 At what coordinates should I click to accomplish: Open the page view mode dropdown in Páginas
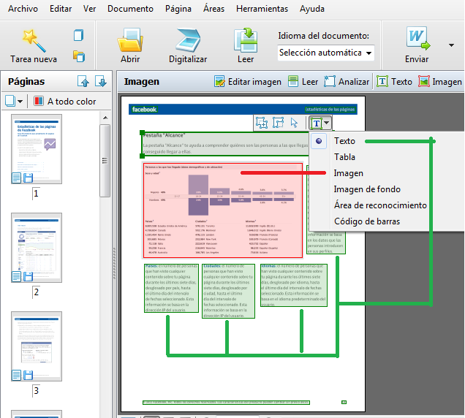pos(15,102)
